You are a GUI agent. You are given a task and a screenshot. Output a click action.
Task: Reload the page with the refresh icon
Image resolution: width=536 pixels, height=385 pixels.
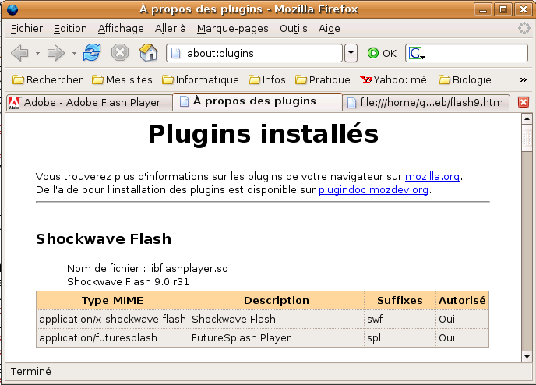click(92, 53)
